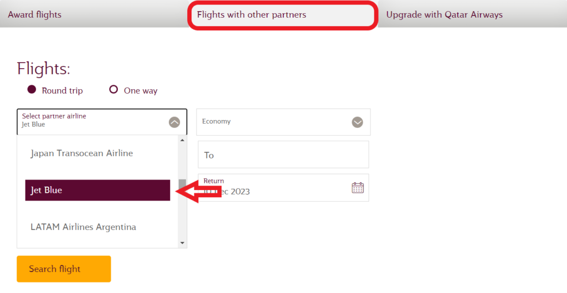Collapse the partner airline dropdown chevron
The image size is (567, 293).
(174, 122)
